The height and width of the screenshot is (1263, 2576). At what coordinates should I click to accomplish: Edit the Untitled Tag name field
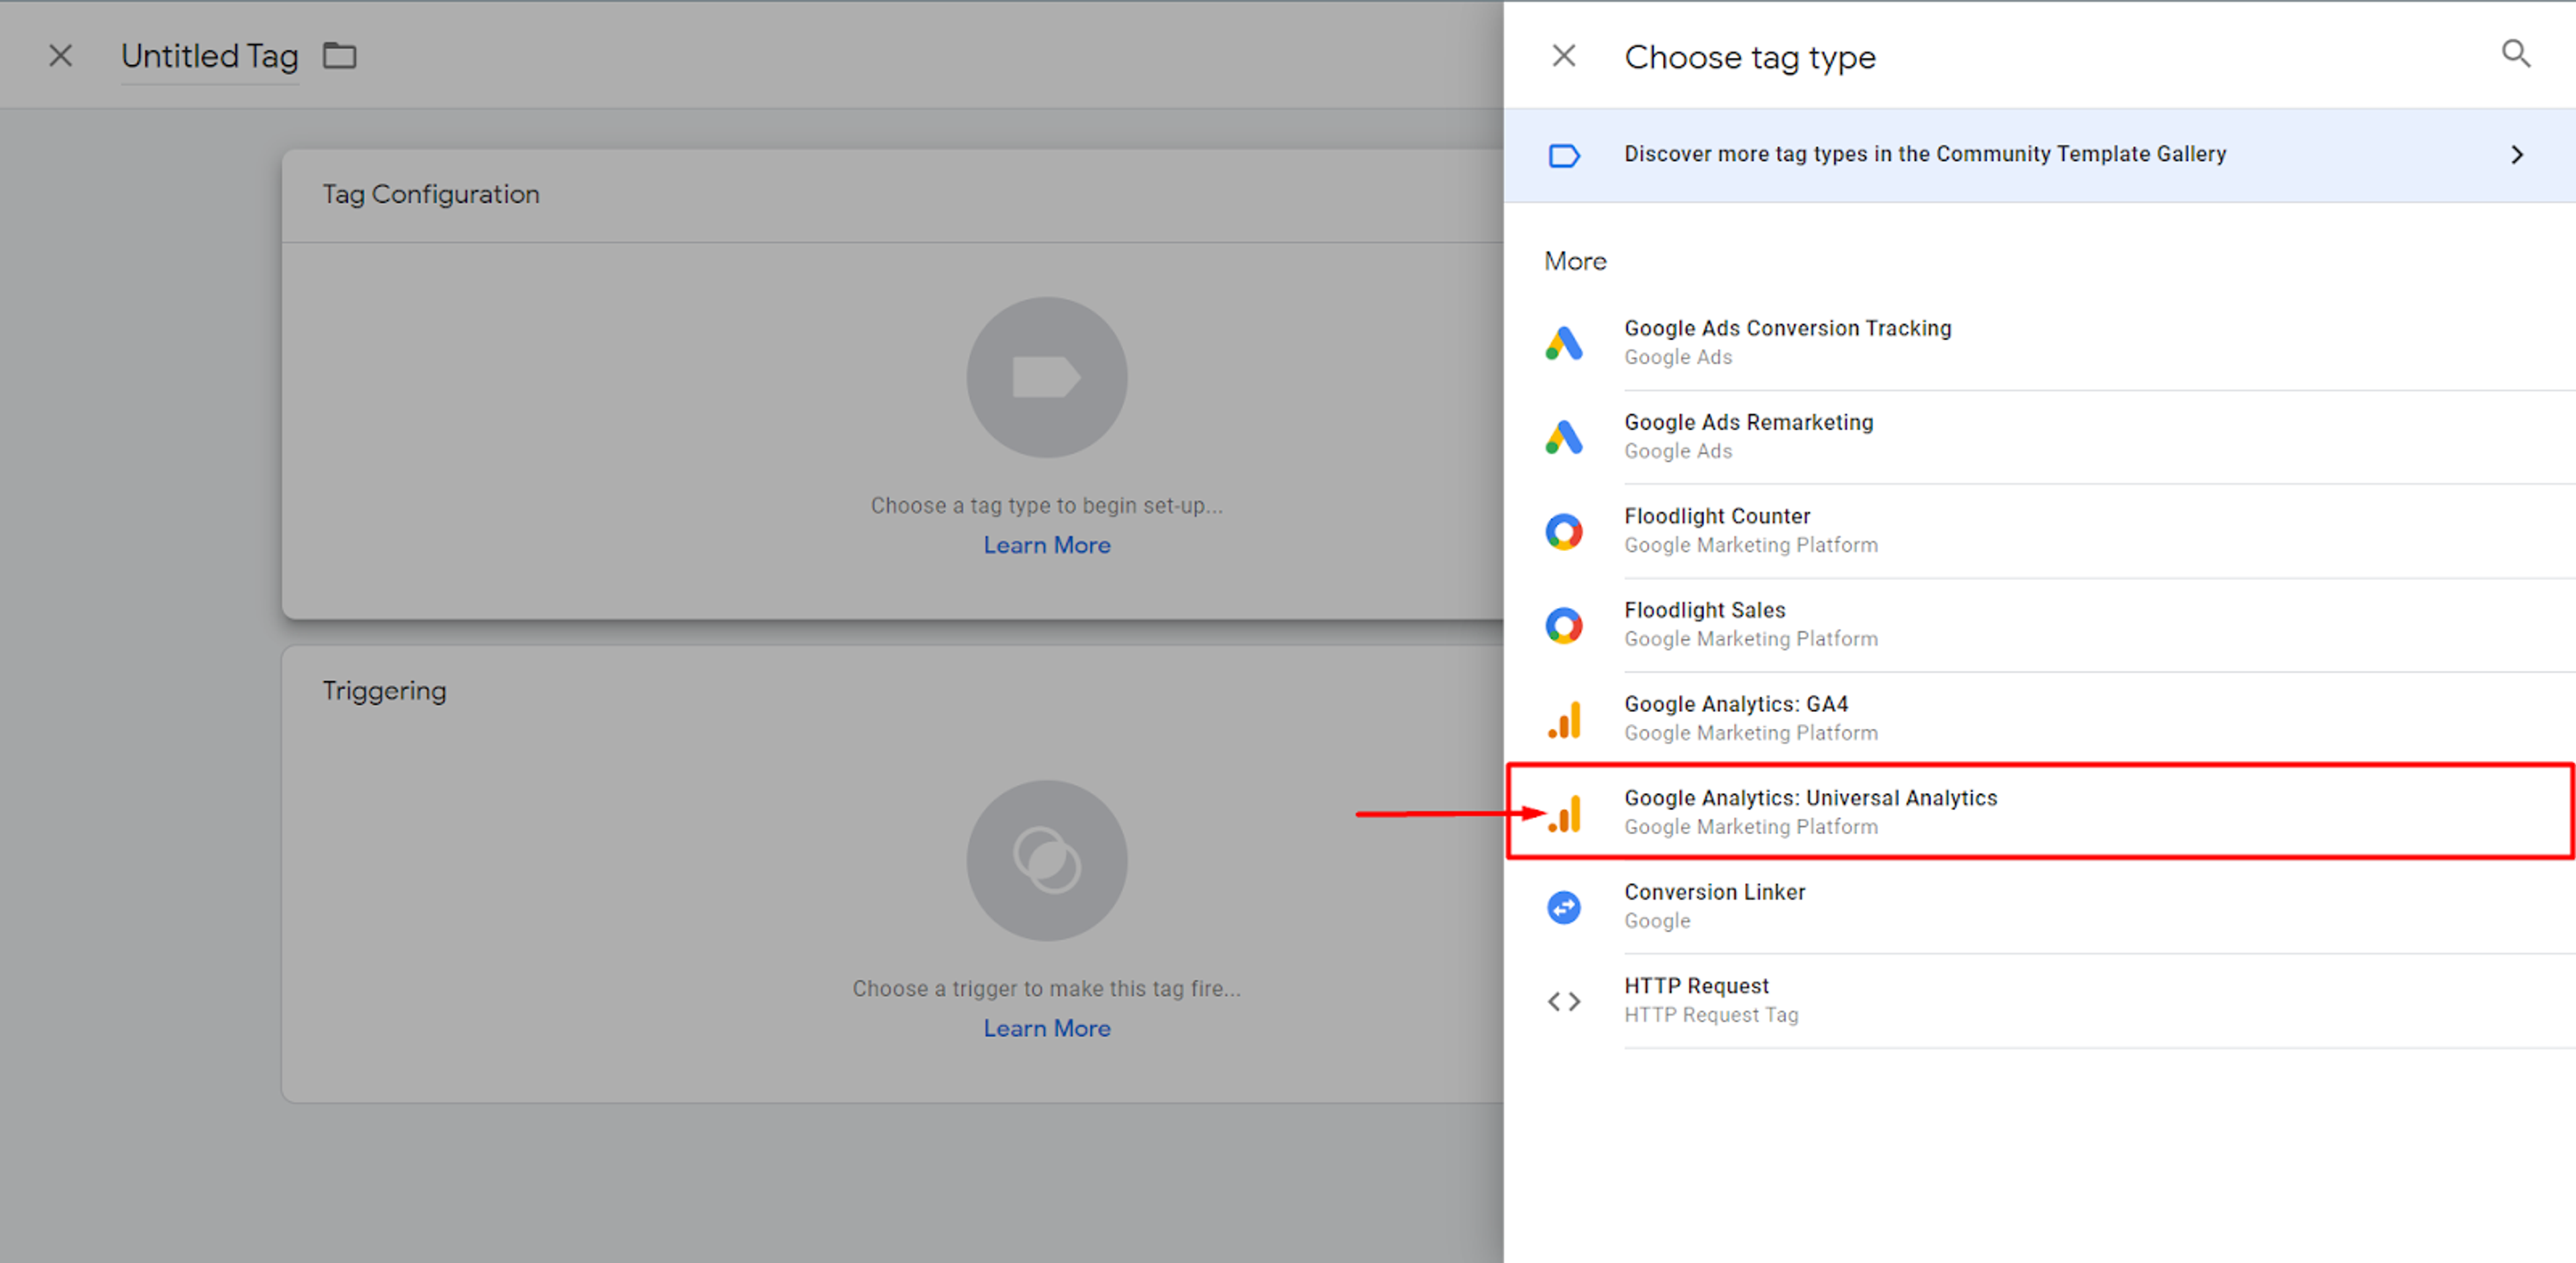point(210,56)
